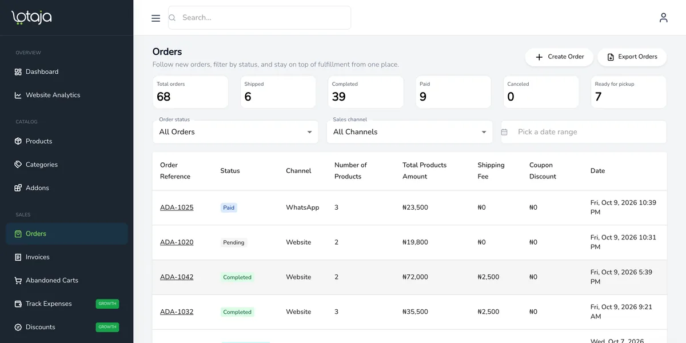Image resolution: width=686 pixels, height=343 pixels.
Task: Click the search magnifier icon
Action: 172,18
